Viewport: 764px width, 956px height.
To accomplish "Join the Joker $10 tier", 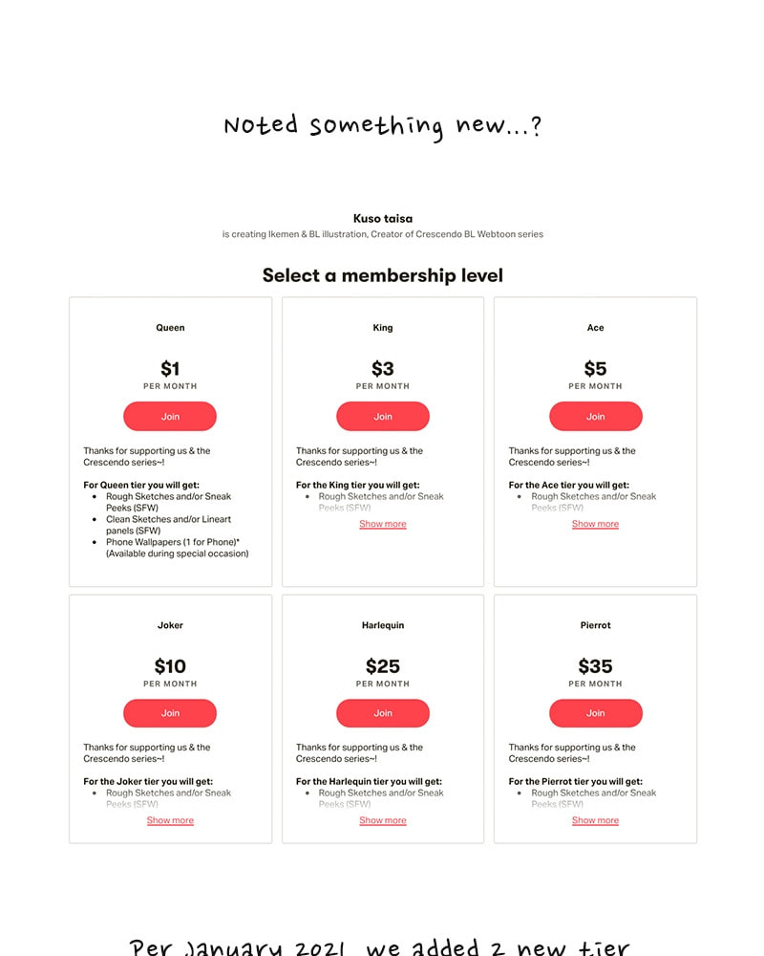I will 170,713.
